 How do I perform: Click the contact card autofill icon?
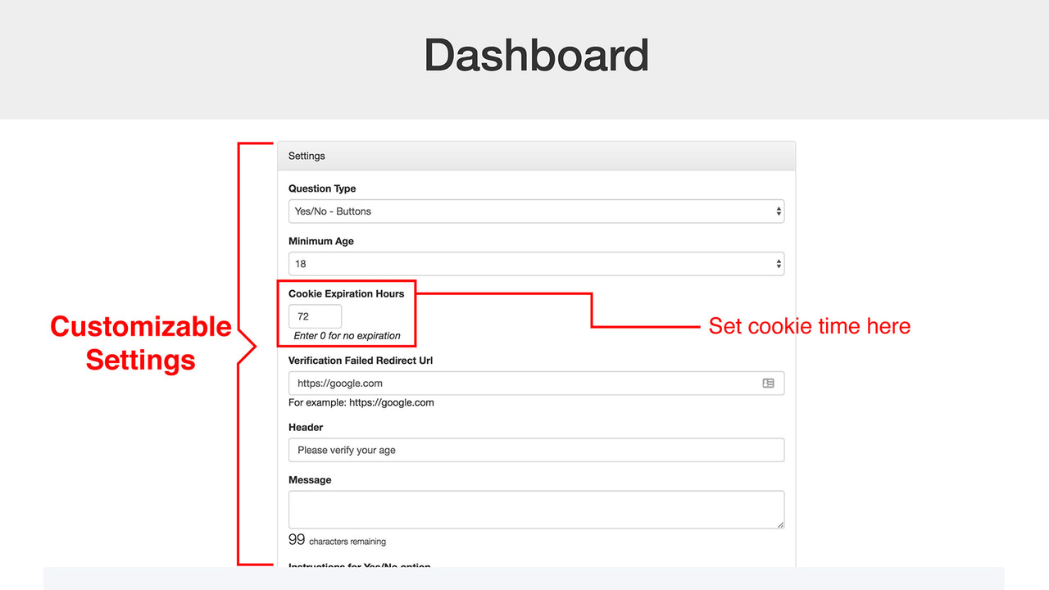769,383
